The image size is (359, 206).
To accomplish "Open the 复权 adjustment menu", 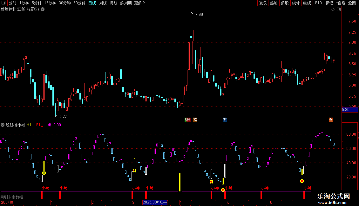I will tap(263, 3).
